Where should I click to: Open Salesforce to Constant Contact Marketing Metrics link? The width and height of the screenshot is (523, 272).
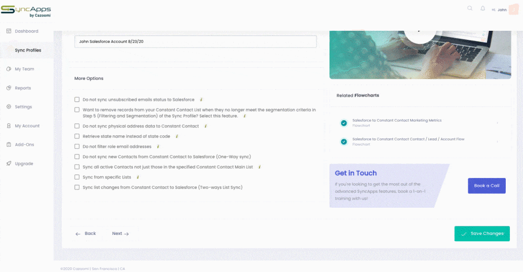tap(397, 121)
